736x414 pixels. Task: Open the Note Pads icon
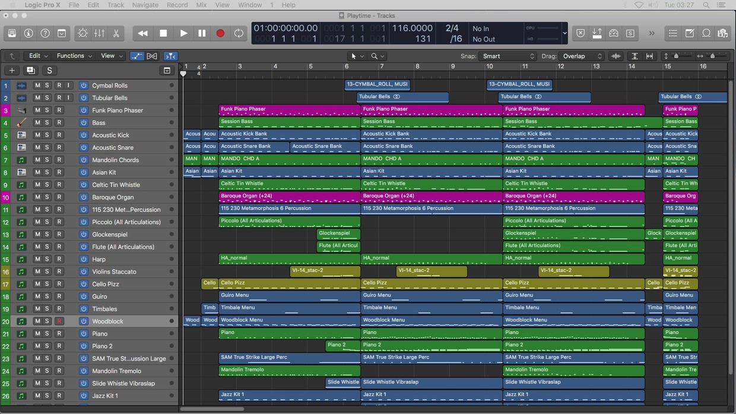[690, 33]
